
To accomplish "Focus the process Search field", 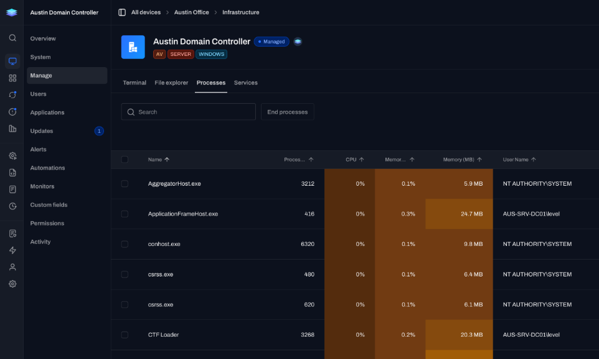I will coord(188,112).
